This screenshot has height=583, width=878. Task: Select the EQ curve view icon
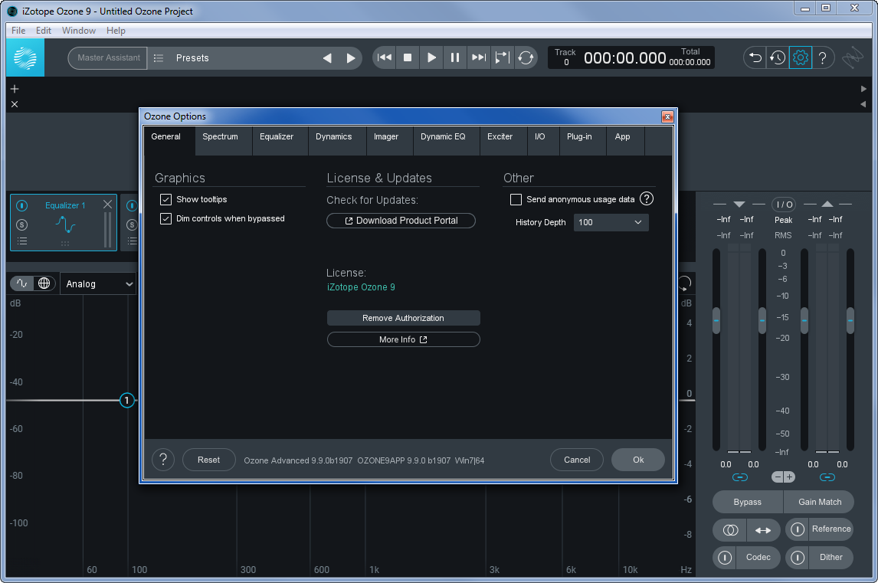(22, 283)
